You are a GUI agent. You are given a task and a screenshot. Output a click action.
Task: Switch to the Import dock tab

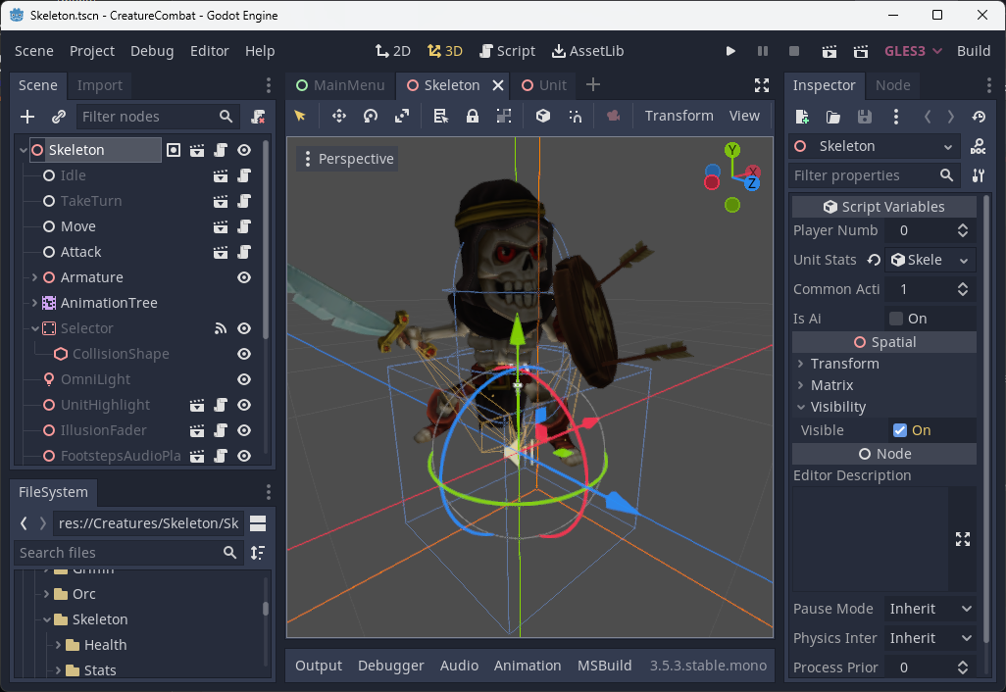[99, 85]
